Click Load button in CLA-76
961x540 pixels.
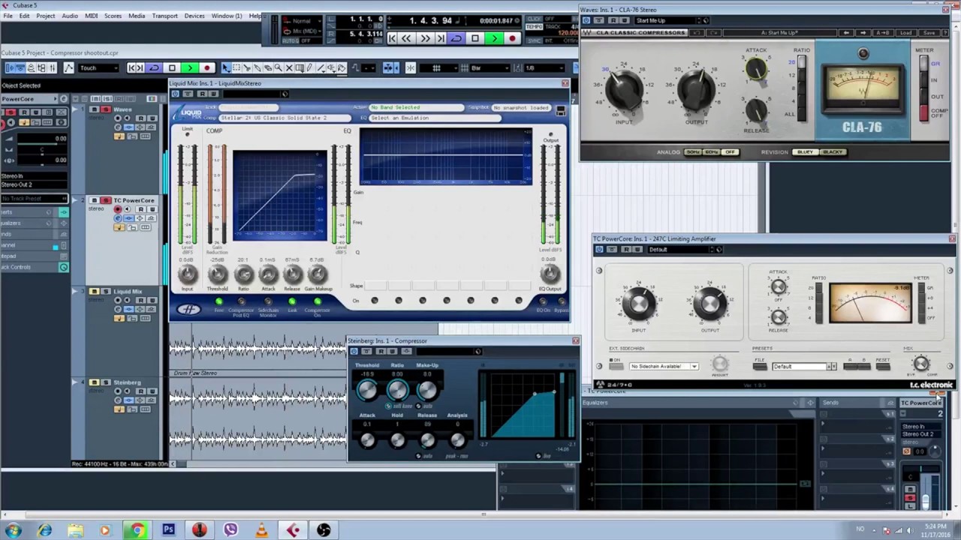tap(906, 33)
